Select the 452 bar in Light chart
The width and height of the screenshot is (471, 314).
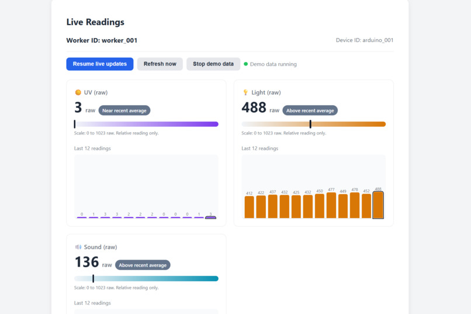click(x=366, y=206)
